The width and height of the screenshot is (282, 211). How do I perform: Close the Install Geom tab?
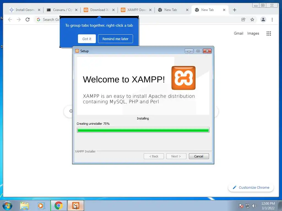pos(39,10)
